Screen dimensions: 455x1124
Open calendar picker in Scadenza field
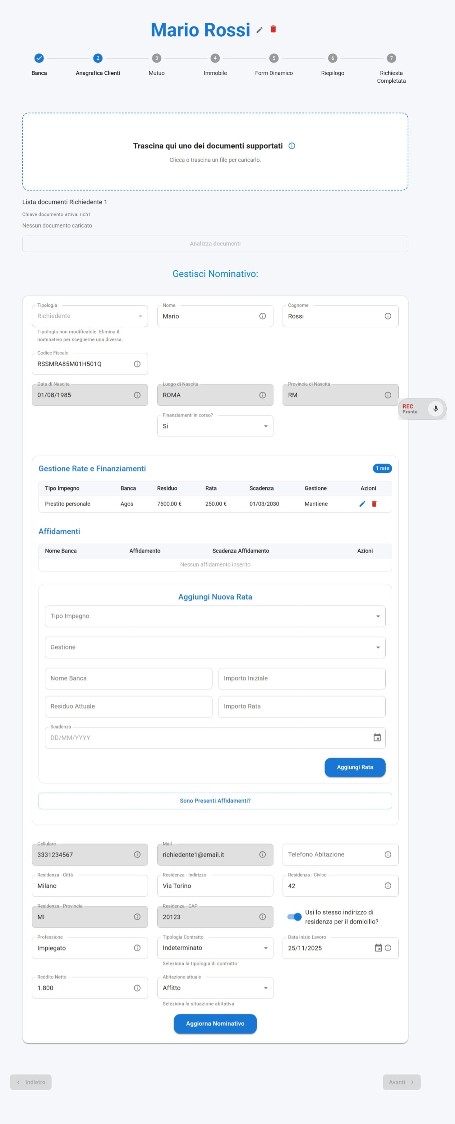point(377,738)
